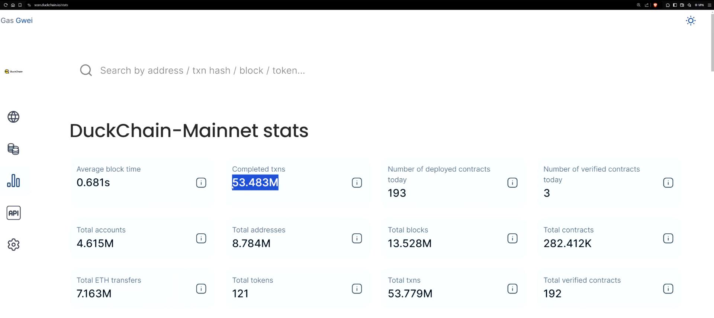Click the 193 deployed contracts value
The width and height of the screenshot is (714, 318).
(x=397, y=193)
